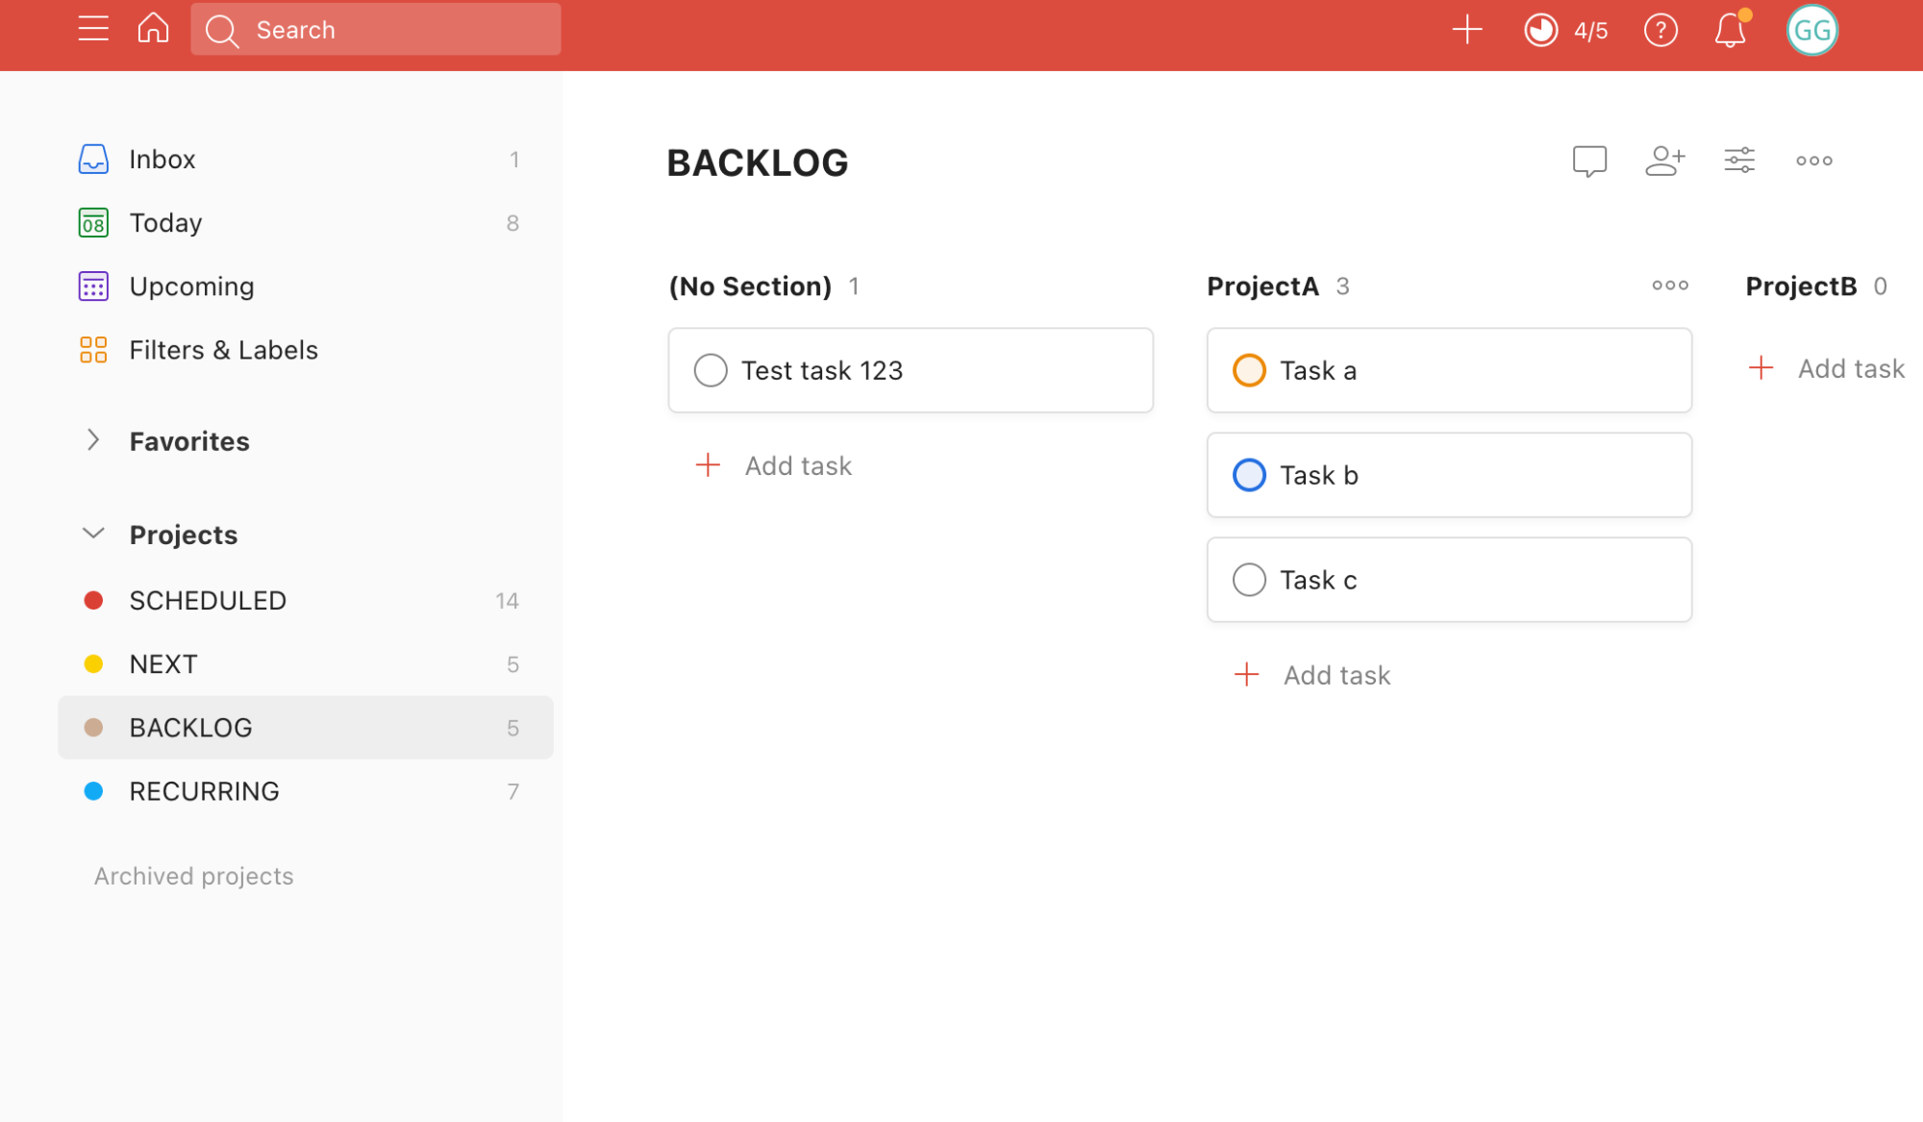Toggle completion circle for Test task 123
The height and width of the screenshot is (1122, 1923).
click(x=708, y=370)
